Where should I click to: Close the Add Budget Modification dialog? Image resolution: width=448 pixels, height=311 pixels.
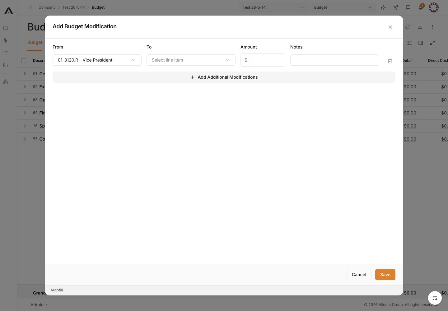pyautogui.click(x=390, y=27)
